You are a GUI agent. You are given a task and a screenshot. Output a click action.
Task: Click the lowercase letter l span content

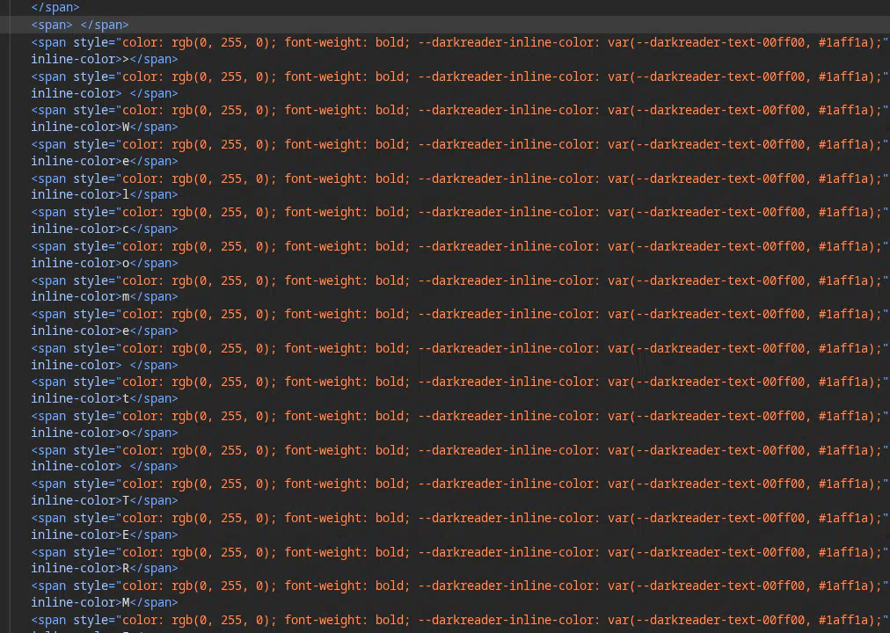(x=126, y=194)
